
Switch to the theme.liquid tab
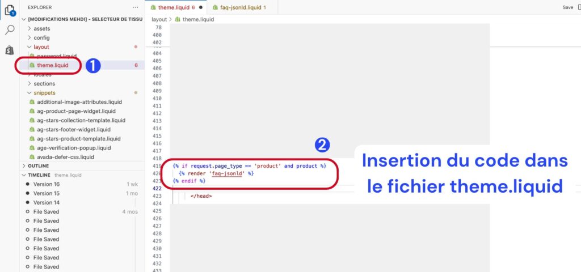(x=176, y=7)
